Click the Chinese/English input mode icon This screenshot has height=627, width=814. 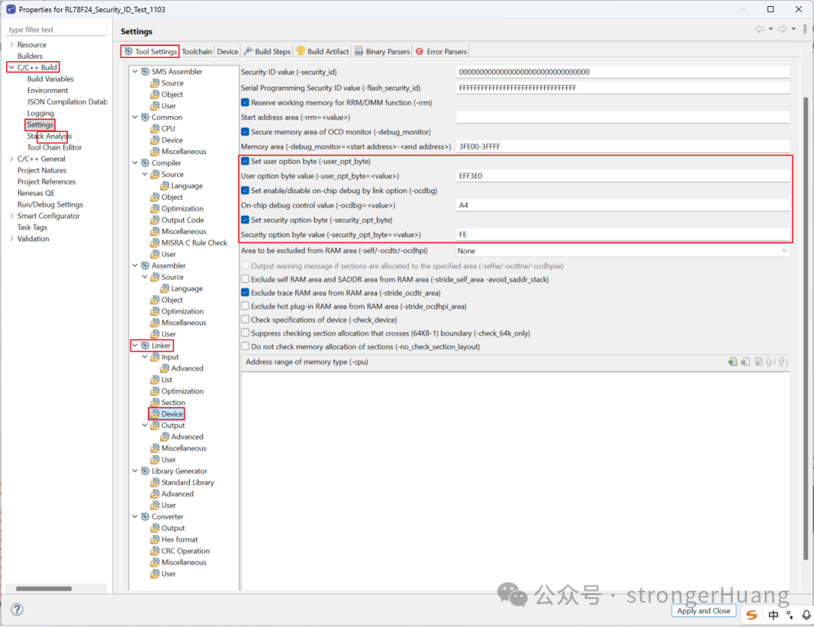[x=773, y=615]
